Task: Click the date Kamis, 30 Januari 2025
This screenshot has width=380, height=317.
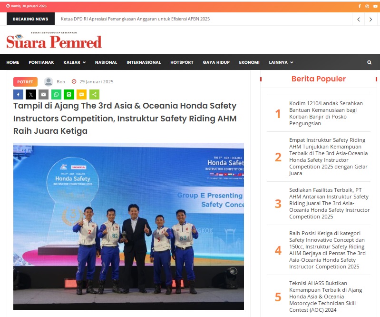Action: click(x=29, y=6)
